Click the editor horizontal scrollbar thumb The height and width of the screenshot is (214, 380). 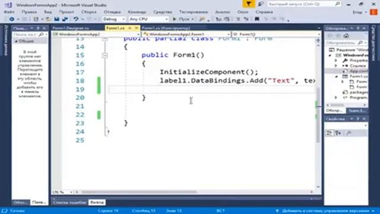pos(139,192)
